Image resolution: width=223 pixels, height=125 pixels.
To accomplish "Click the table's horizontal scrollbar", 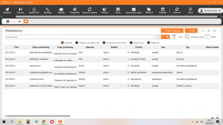I will coord(38,116).
